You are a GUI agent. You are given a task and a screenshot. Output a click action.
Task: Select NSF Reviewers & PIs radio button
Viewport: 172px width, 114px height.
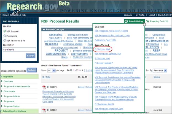click(5, 40)
